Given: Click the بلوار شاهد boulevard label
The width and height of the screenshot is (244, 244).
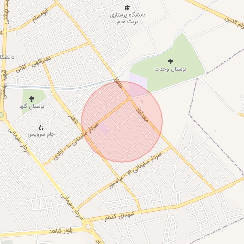Looking at the screenshot, I should [61, 231].
